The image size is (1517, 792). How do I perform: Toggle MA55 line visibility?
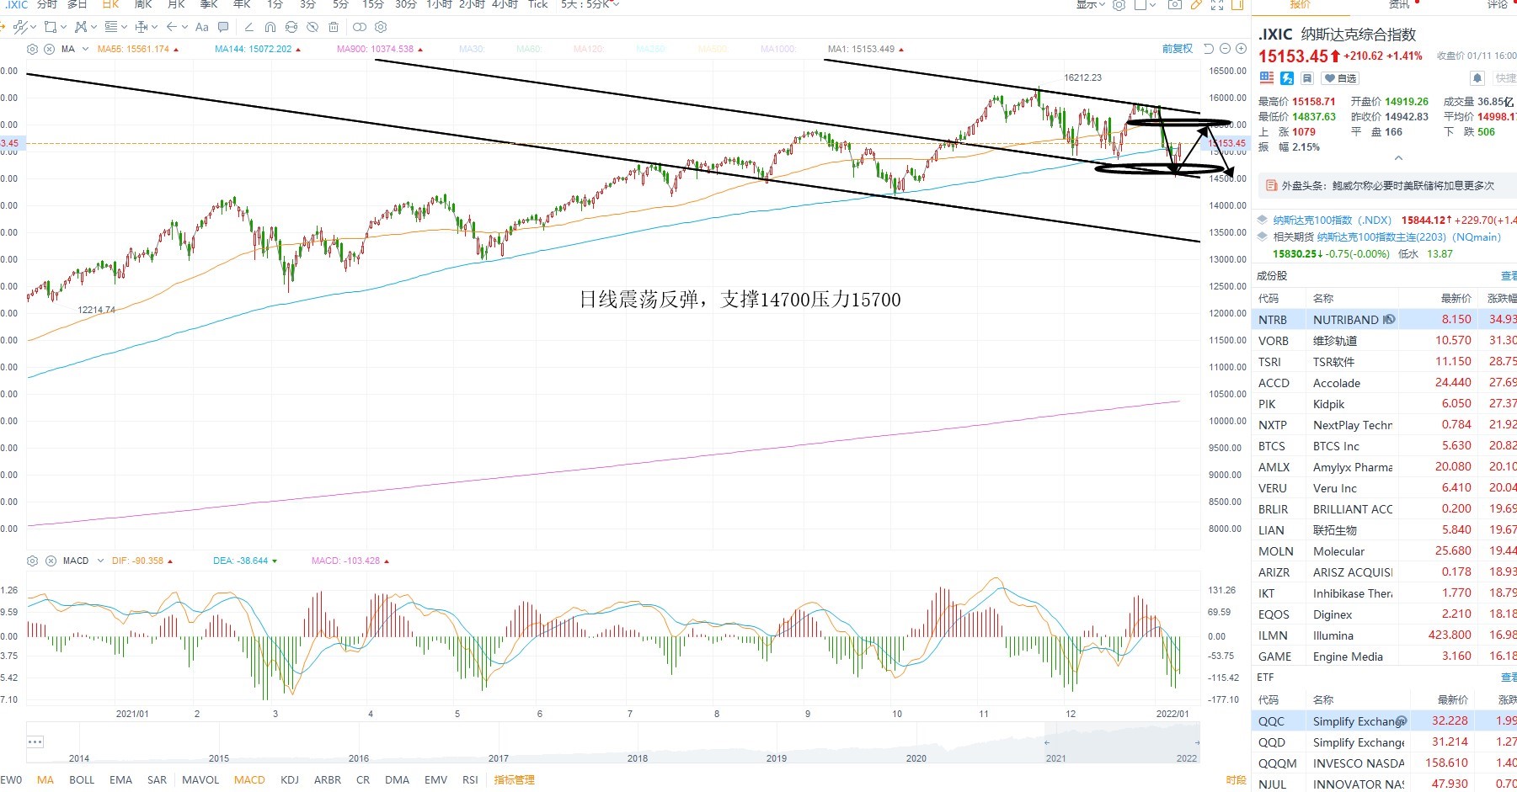[138, 49]
